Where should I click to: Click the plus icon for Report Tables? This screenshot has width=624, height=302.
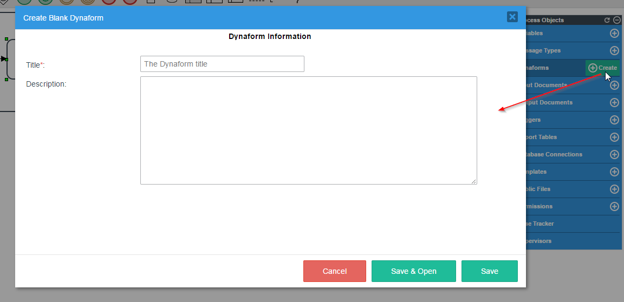pos(614,137)
